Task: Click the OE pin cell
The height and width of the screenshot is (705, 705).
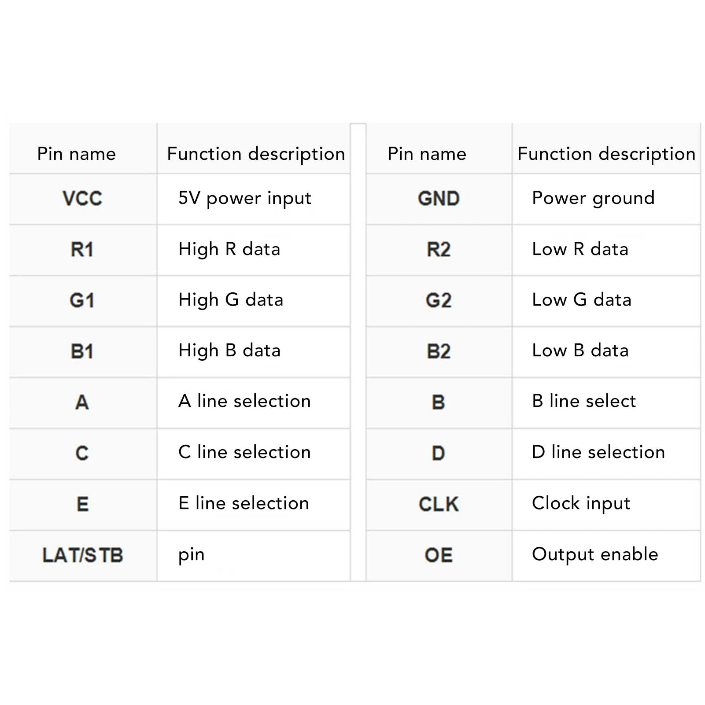Action: (x=439, y=555)
